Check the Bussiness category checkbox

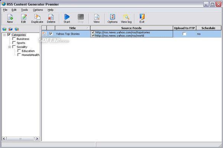pyautogui.click(x=14, y=38)
